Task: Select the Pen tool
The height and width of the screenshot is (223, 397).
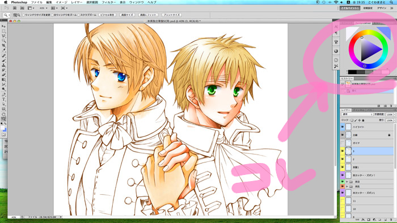Action: click(3, 95)
